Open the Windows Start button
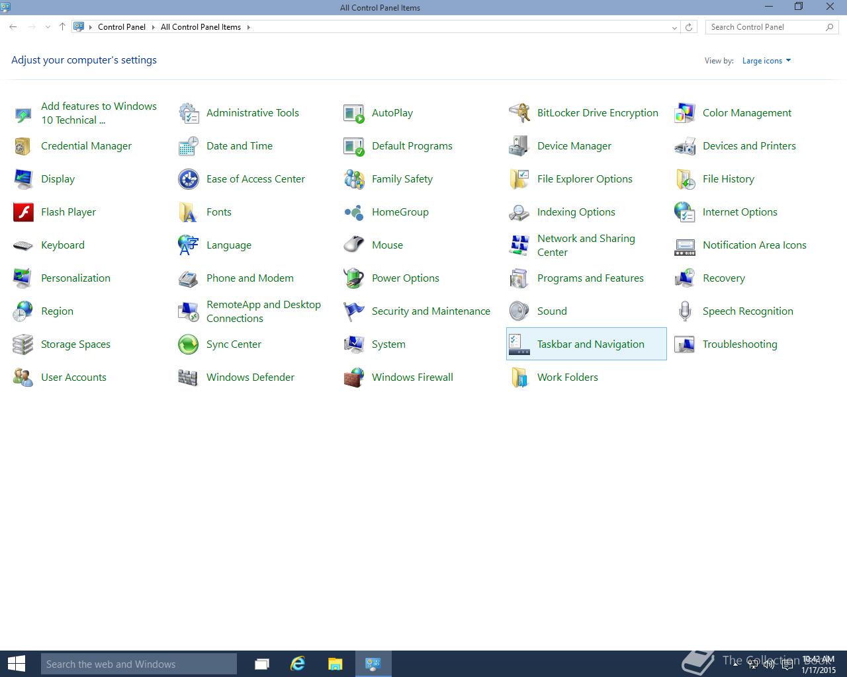The height and width of the screenshot is (677, 847). click(16, 664)
